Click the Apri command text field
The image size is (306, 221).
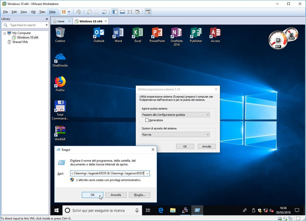coord(108,173)
